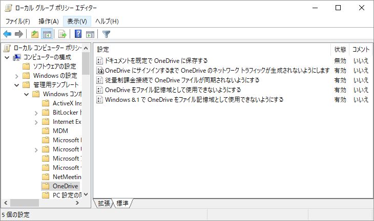The image size is (374, 221).
Task: Select the MDM tree item
Action: tap(60, 131)
